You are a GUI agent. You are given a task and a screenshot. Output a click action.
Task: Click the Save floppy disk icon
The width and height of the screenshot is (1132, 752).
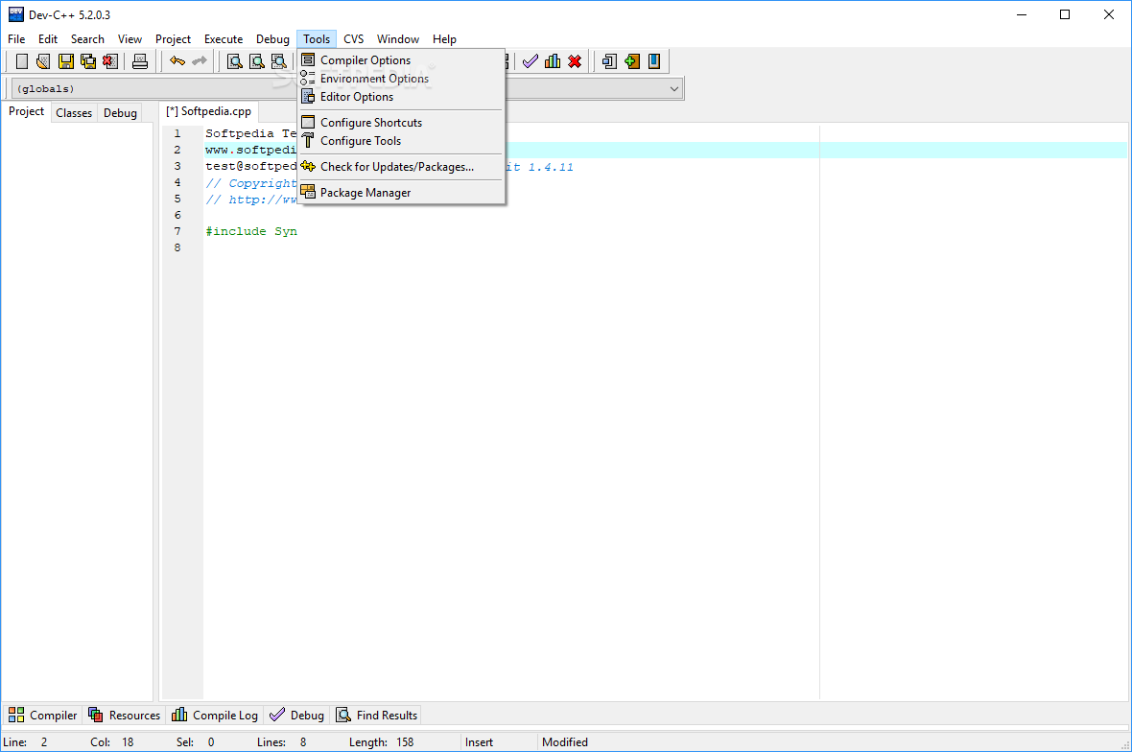tap(65, 61)
